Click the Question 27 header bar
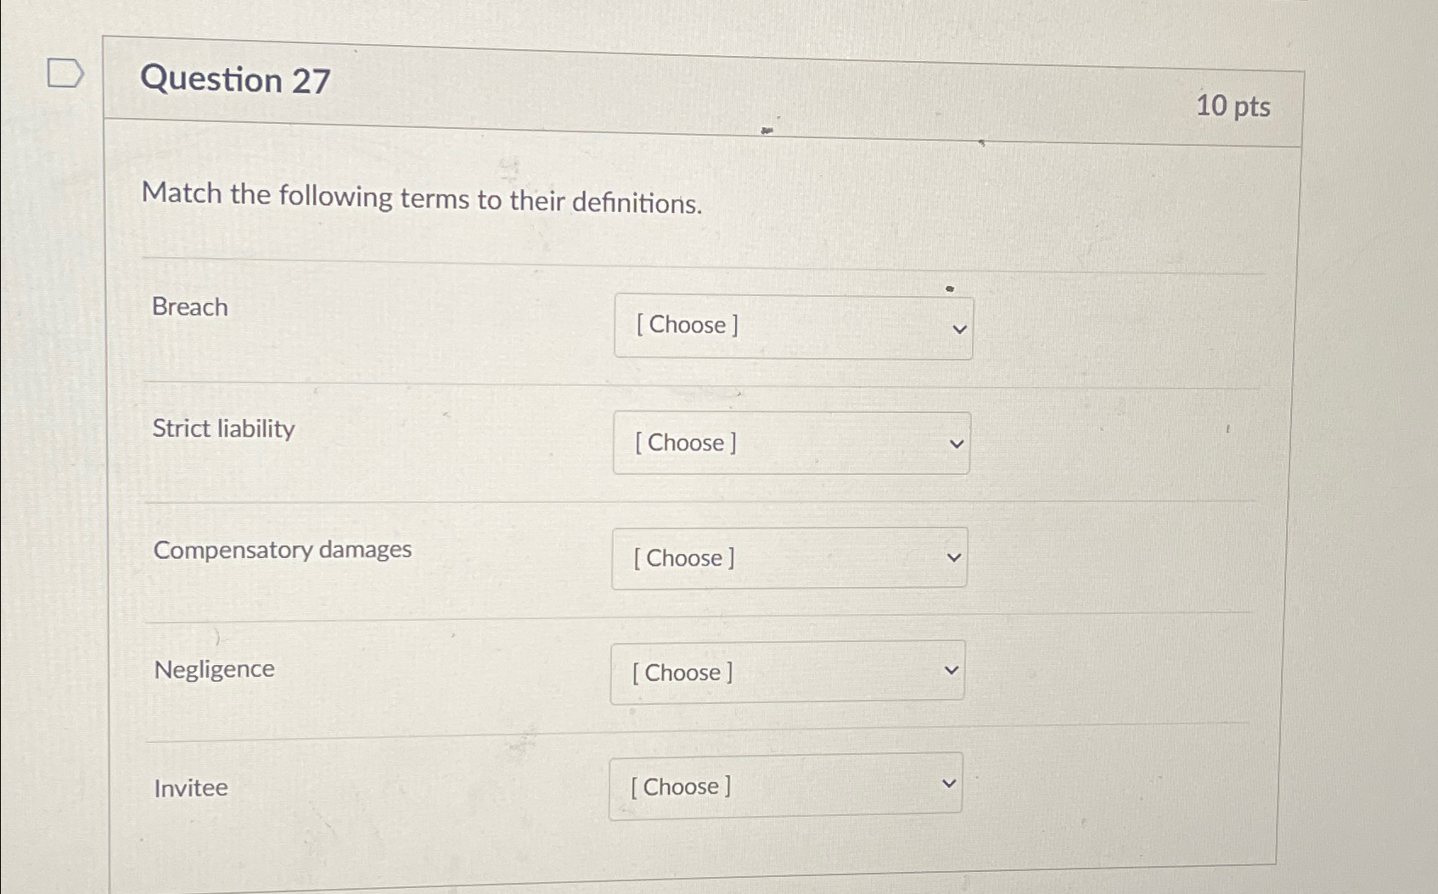This screenshot has height=894, width=1438. pos(679,93)
